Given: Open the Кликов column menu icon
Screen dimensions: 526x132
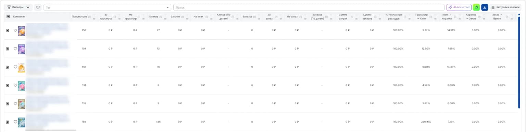Looking at the screenshot, I should coord(165,18).
